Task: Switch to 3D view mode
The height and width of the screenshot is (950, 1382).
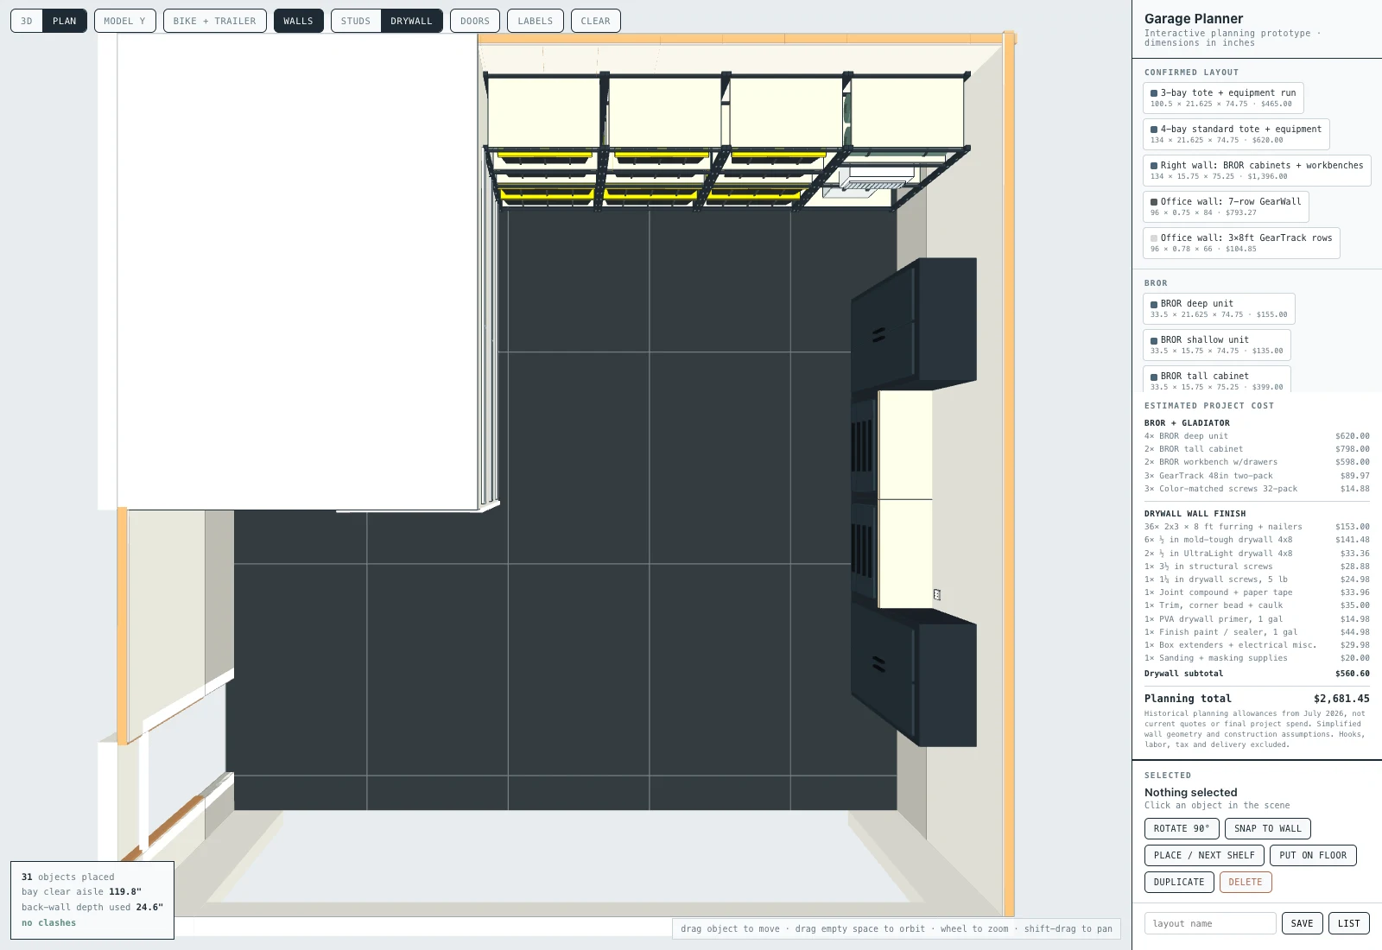Action: (27, 21)
